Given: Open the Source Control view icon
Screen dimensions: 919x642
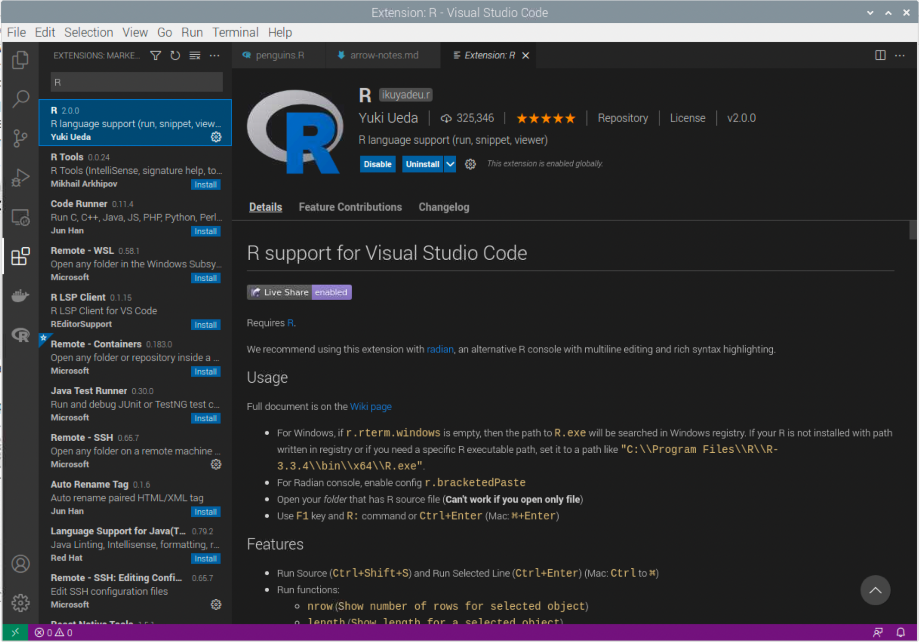Looking at the screenshot, I should point(20,138).
